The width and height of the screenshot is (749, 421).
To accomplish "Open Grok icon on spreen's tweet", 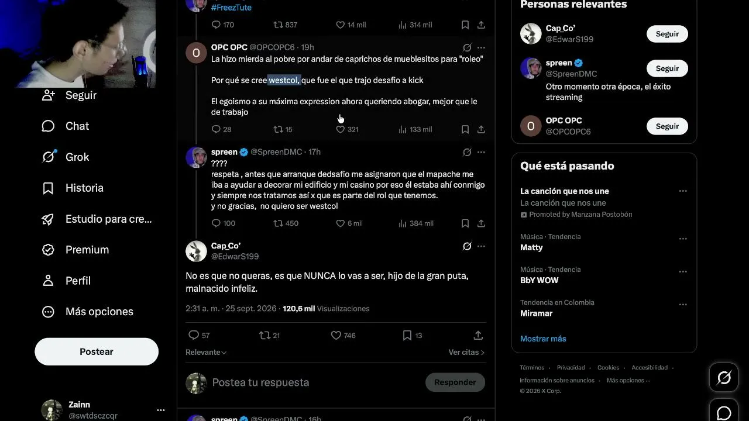I will tap(467, 152).
